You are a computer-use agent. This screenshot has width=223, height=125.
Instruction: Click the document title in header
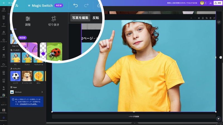(x=182, y=3)
